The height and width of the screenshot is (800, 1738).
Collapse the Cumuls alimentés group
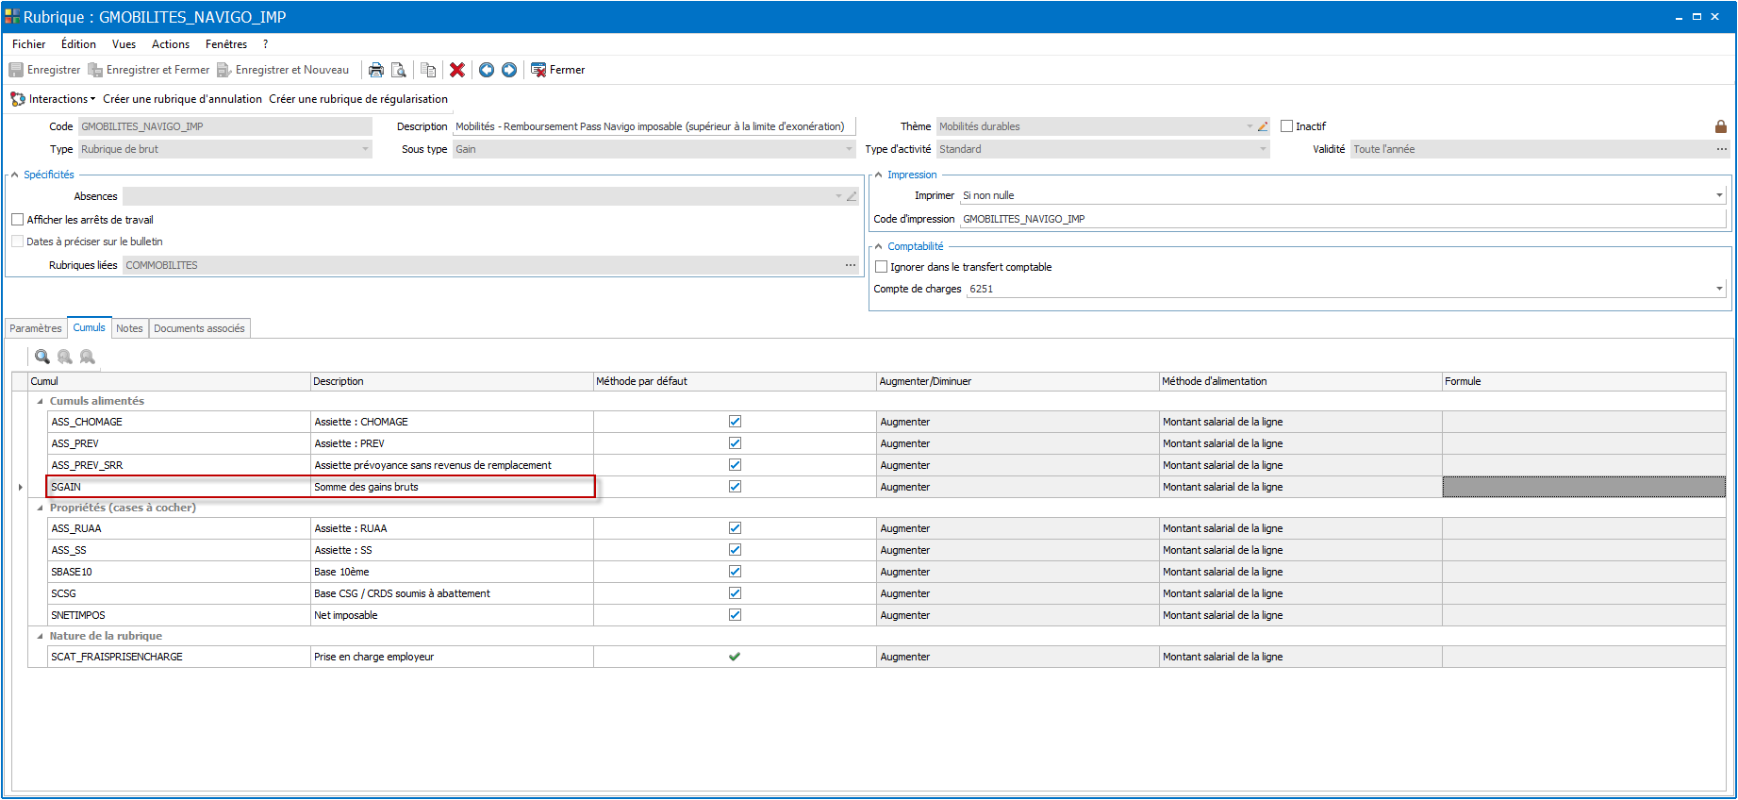click(x=40, y=401)
